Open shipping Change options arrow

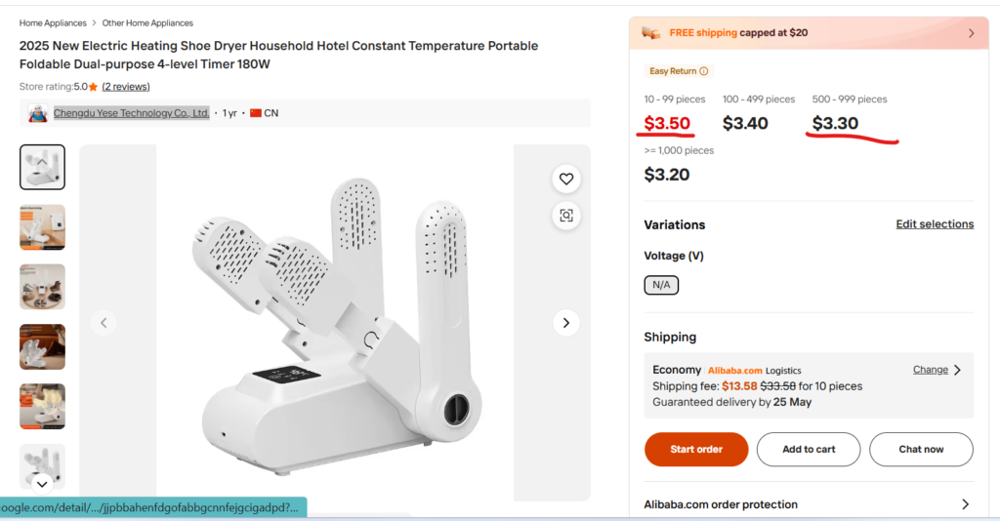tap(957, 370)
